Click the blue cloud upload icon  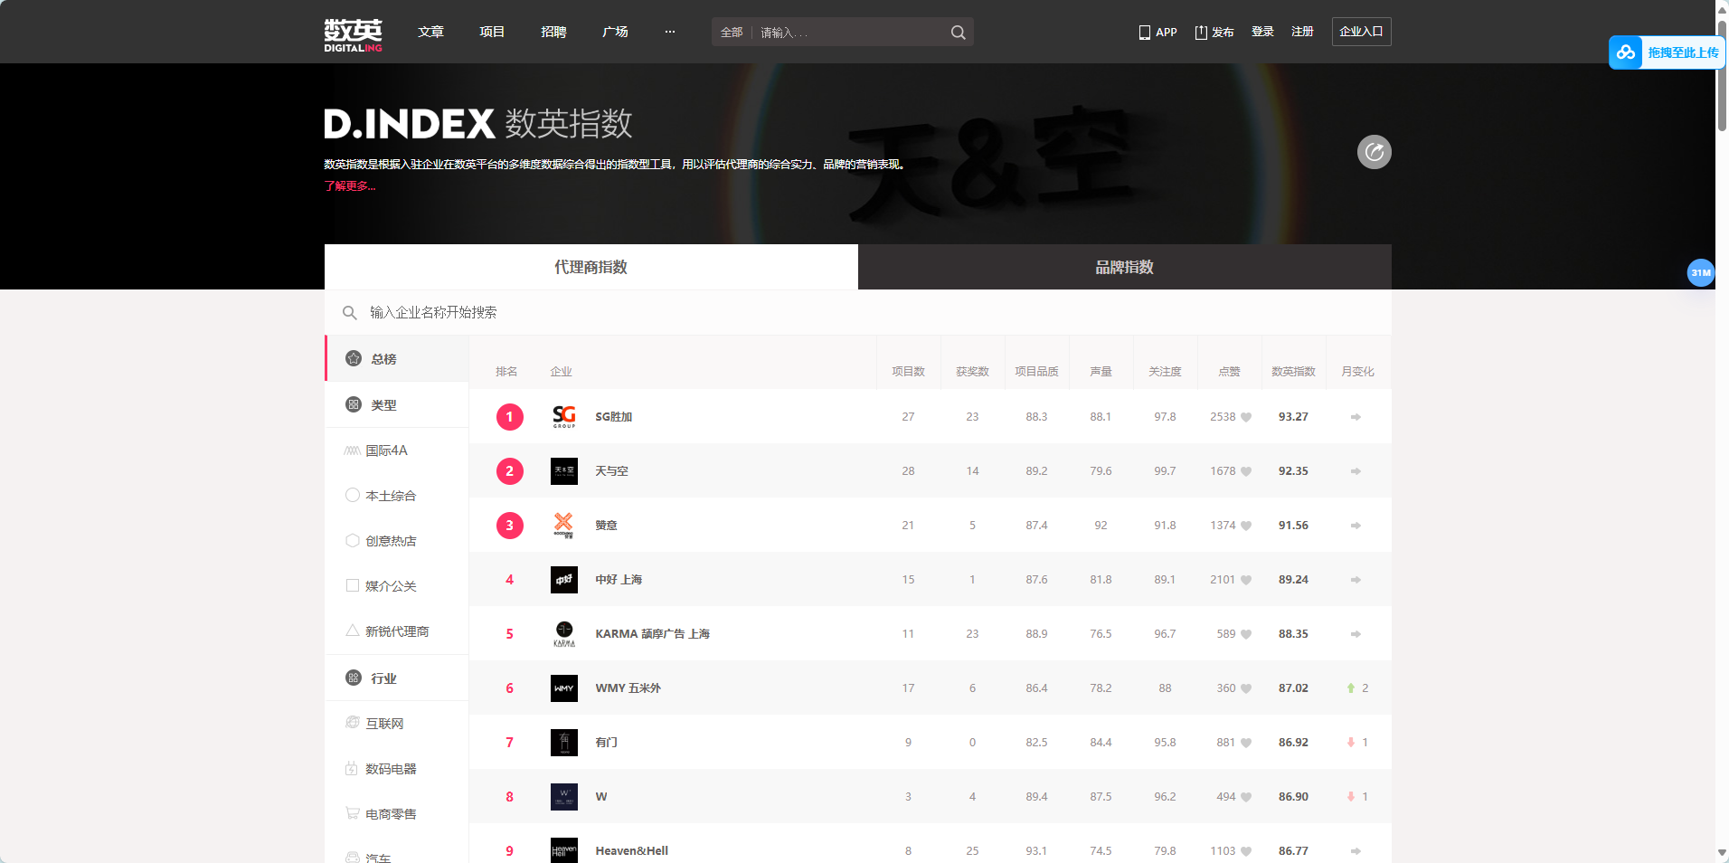pos(1626,52)
